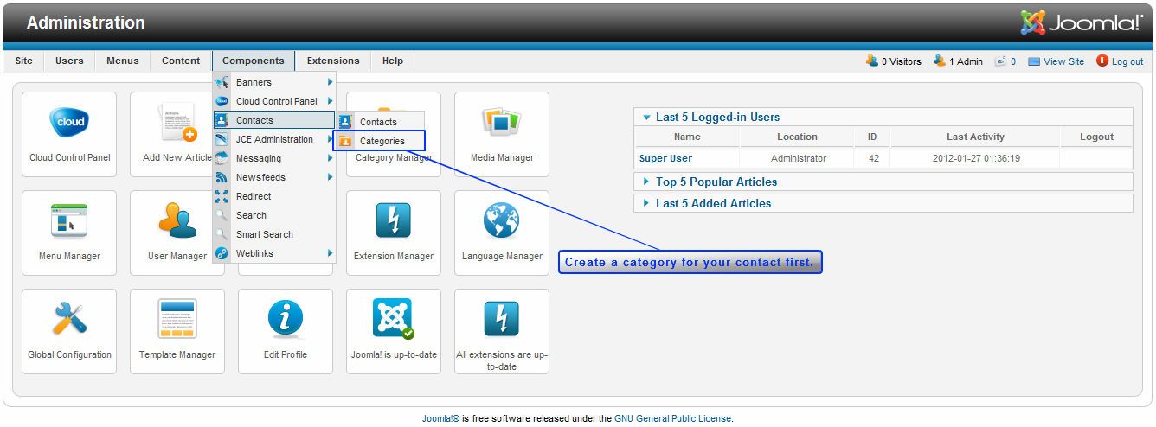Click the Administrator location cell
The width and height of the screenshot is (1156, 427).
[797, 158]
